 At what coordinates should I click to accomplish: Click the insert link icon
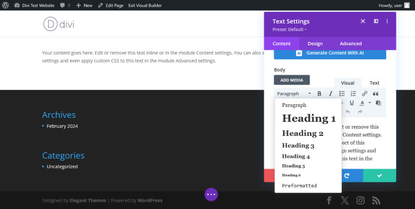point(364,94)
